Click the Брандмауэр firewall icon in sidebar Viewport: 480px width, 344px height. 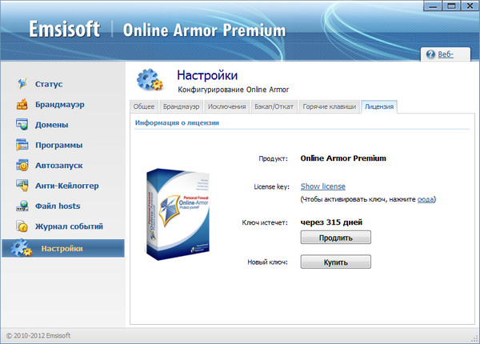pos(22,104)
